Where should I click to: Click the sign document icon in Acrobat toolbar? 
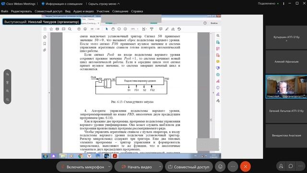[173, 29]
